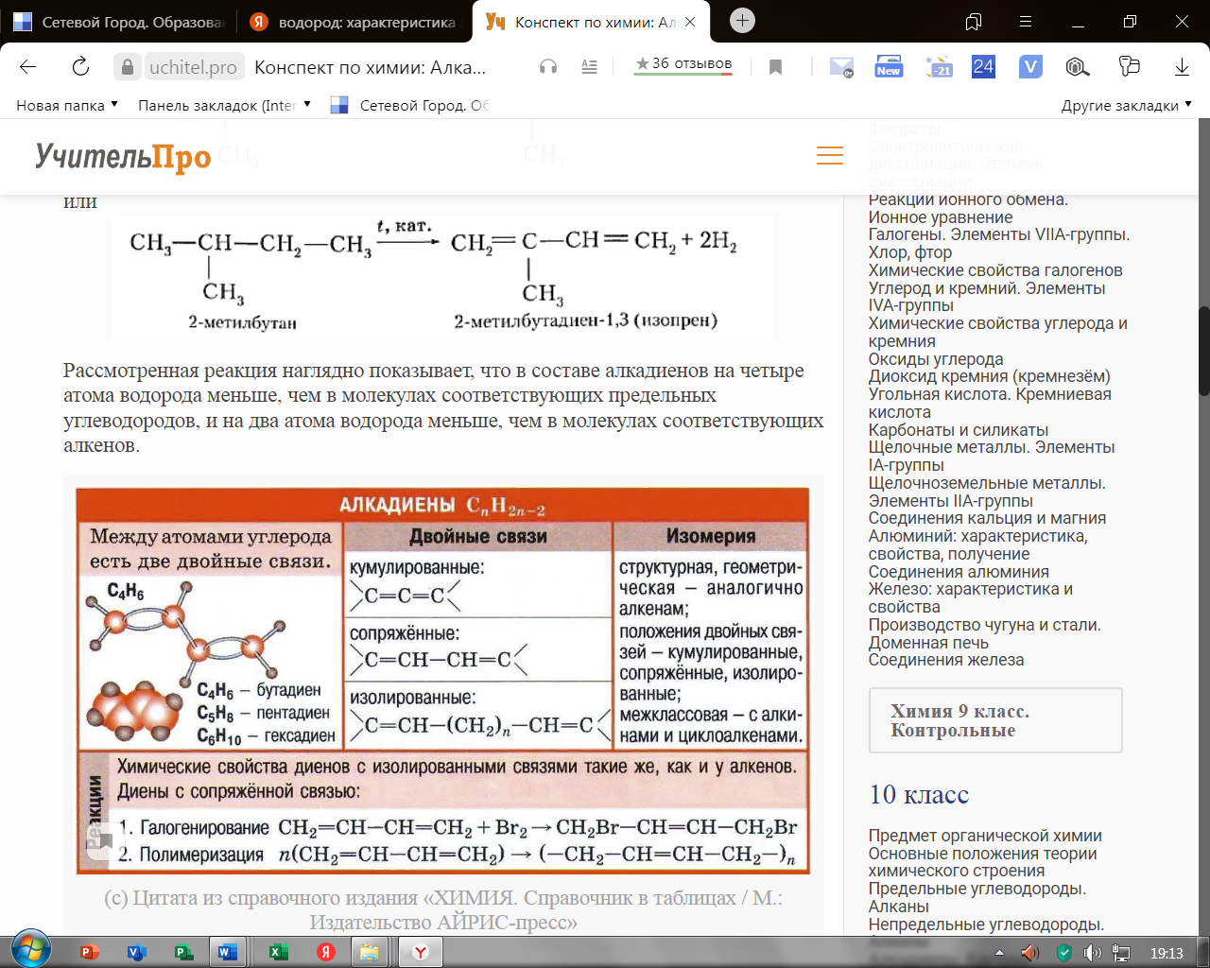
Task: Open Предмет органической химии link
Action: (985, 836)
